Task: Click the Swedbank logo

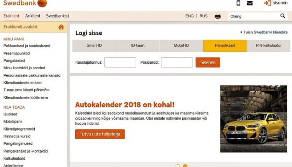Action: tap(25, 3)
